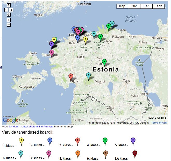The image size is (171, 161).
Task: Switch to the Map view tab
Action: [122, 6]
